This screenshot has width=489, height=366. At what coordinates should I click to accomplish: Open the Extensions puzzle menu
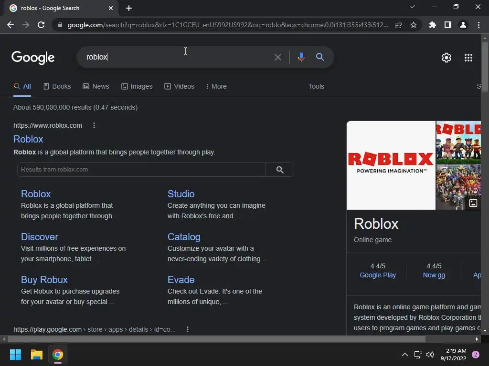(433, 25)
